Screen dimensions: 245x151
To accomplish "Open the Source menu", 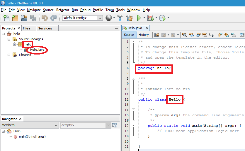I will pyautogui.click(x=48, y=10).
